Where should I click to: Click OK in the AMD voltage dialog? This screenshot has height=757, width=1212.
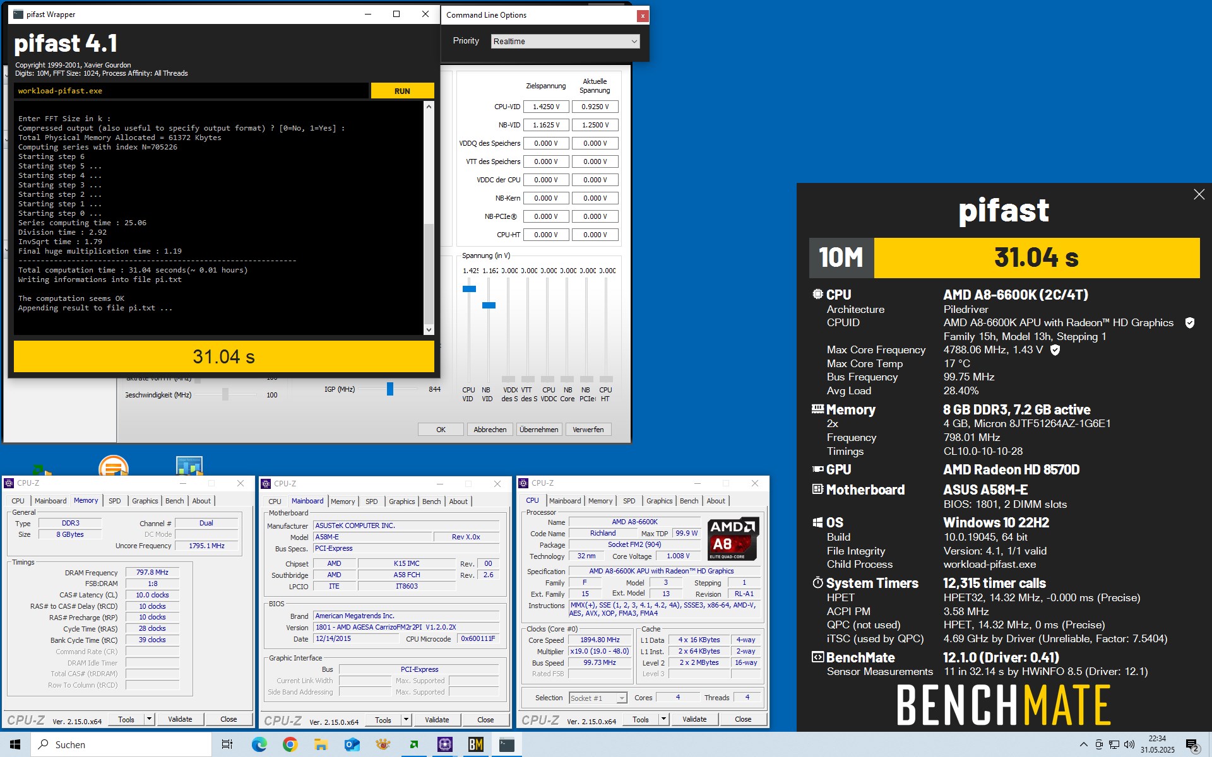click(x=441, y=430)
